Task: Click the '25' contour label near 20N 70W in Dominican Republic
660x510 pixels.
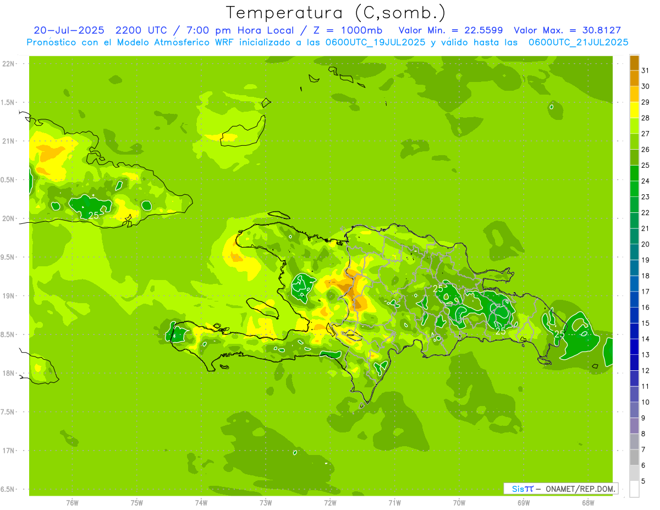Action: (438, 288)
